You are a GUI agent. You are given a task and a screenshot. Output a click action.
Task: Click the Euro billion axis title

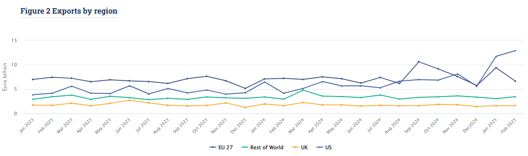click(5, 77)
